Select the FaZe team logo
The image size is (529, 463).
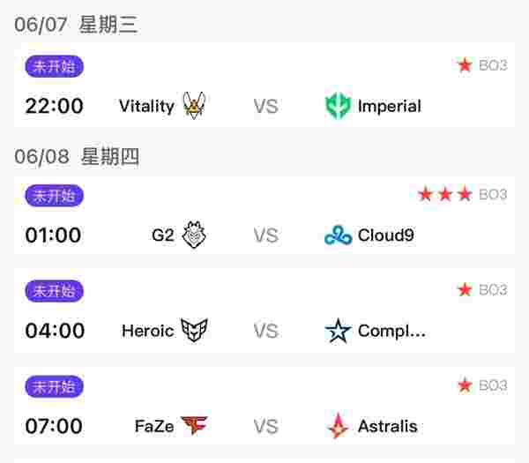(x=194, y=425)
